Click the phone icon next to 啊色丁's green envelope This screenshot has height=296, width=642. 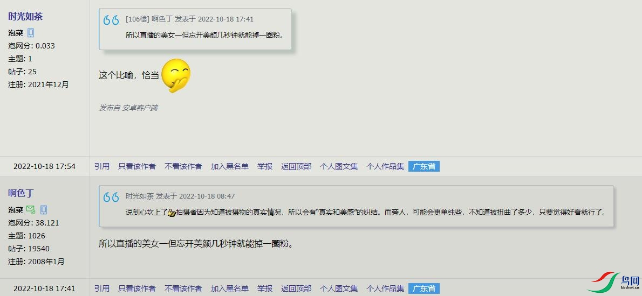pyautogui.click(x=43, y=210)
